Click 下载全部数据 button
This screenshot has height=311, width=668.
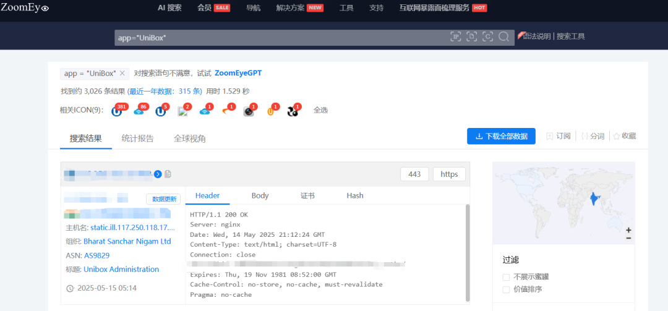[501, 136]
